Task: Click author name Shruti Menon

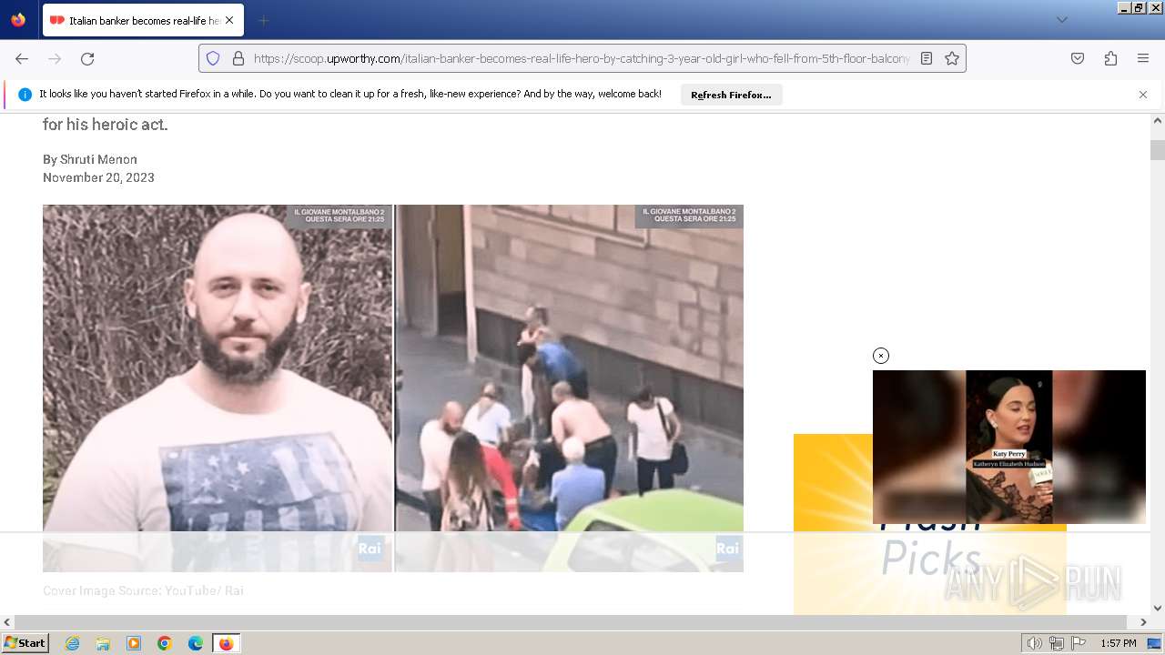Action: (98, 159)
